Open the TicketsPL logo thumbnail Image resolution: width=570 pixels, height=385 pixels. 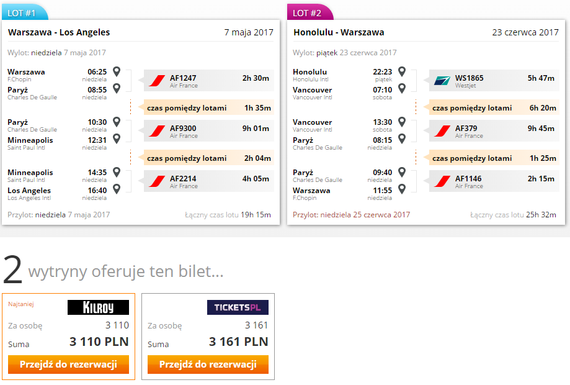point(238,307)
